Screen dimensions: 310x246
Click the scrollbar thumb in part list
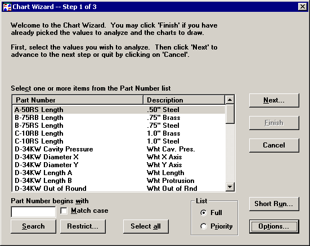[230, 114]
